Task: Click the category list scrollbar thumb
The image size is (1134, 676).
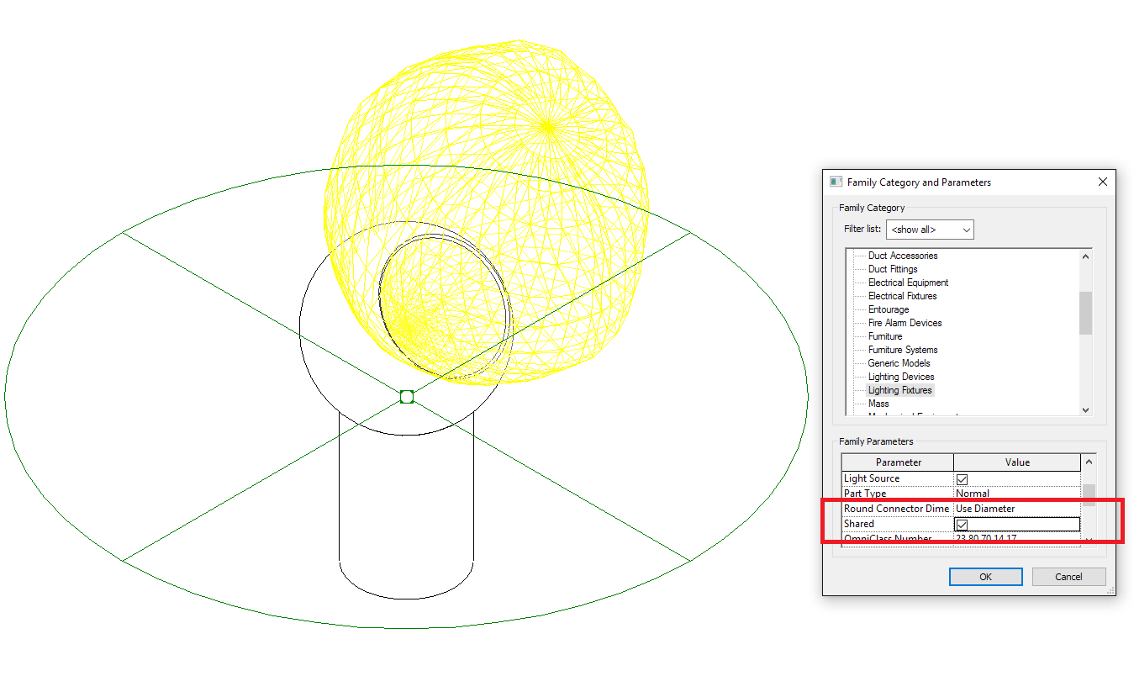Action: (1085, 313)
